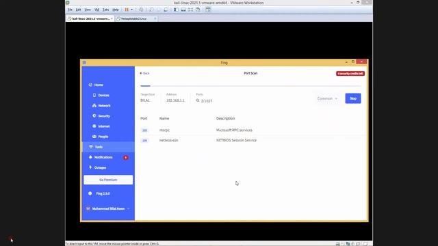
Task: Click the address 192.168.1.1
Action: (x=175, y=100)
